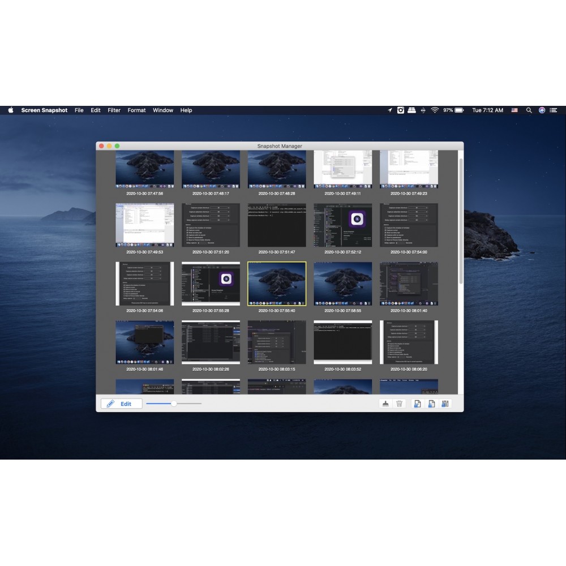This screenshot has height=566, width=566.
Task: Open the Screen Snapshot application menu
Action: pos(44,110)
